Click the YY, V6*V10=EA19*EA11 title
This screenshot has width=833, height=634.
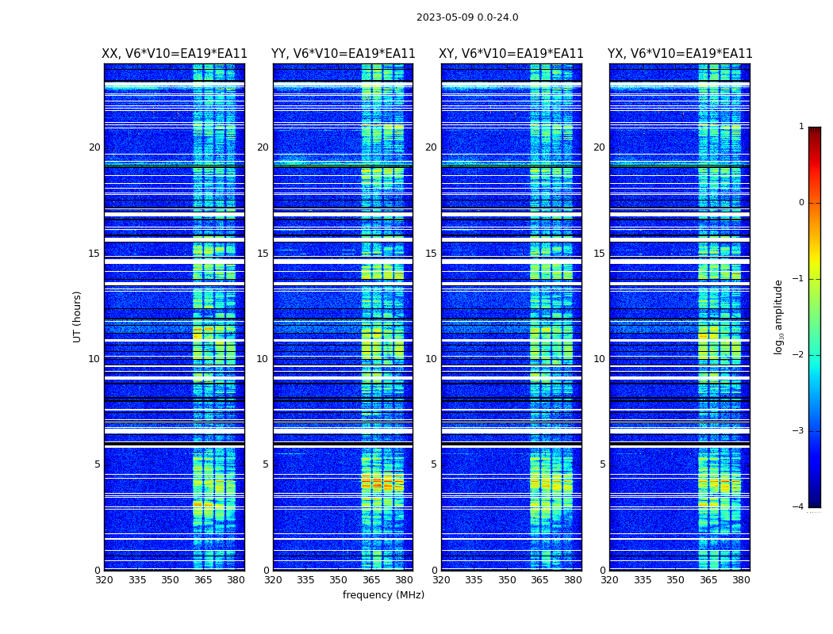[344, 54]
